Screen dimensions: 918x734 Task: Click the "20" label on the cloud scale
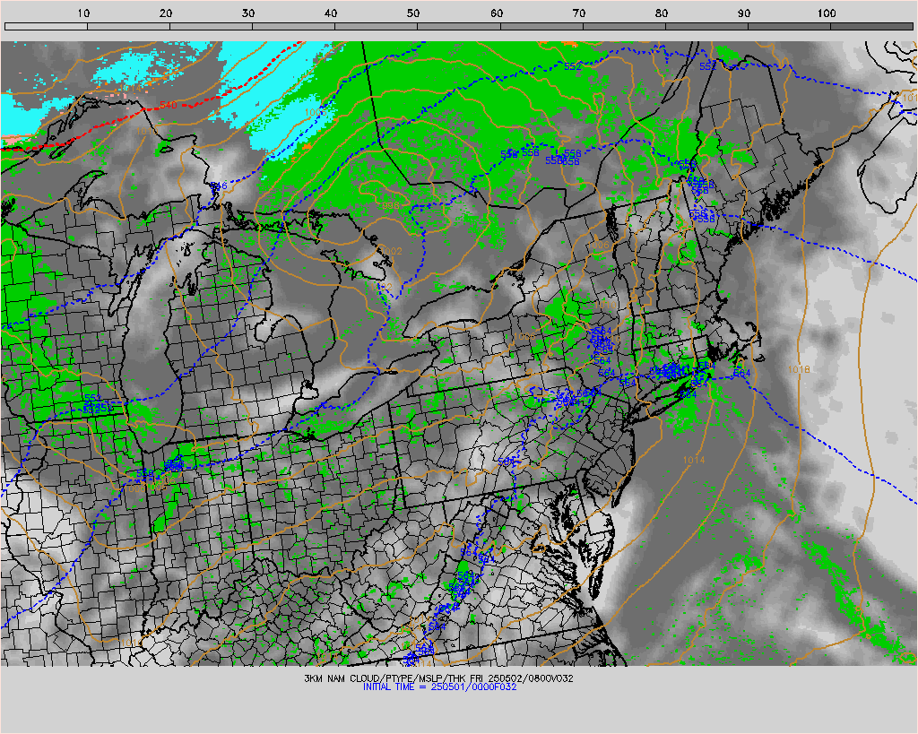pyautogui.click(x=166, y=13)
